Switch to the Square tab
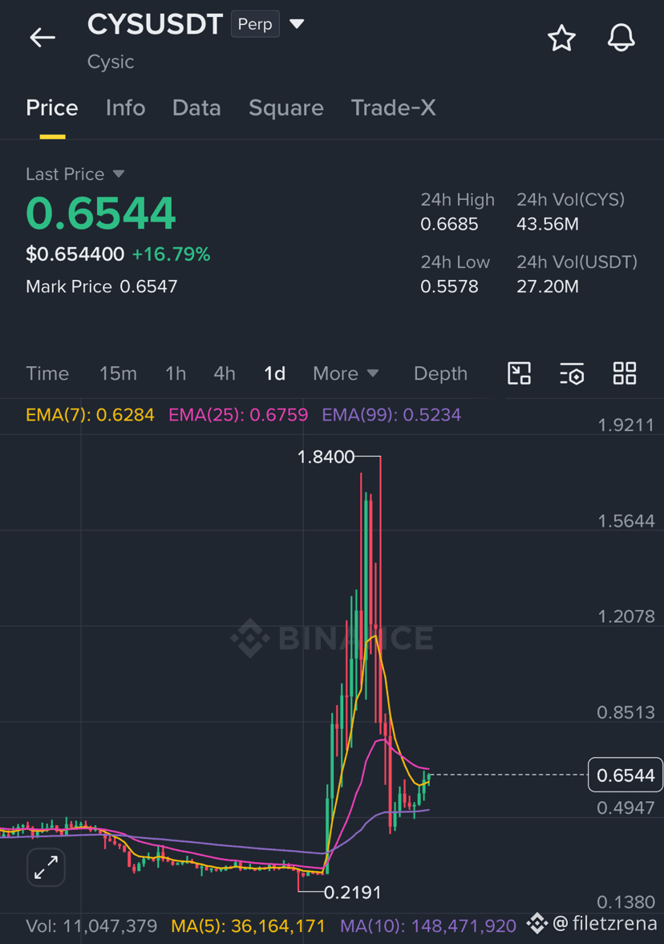This screenshot has width=664, height=944. (x=285, y=108)
